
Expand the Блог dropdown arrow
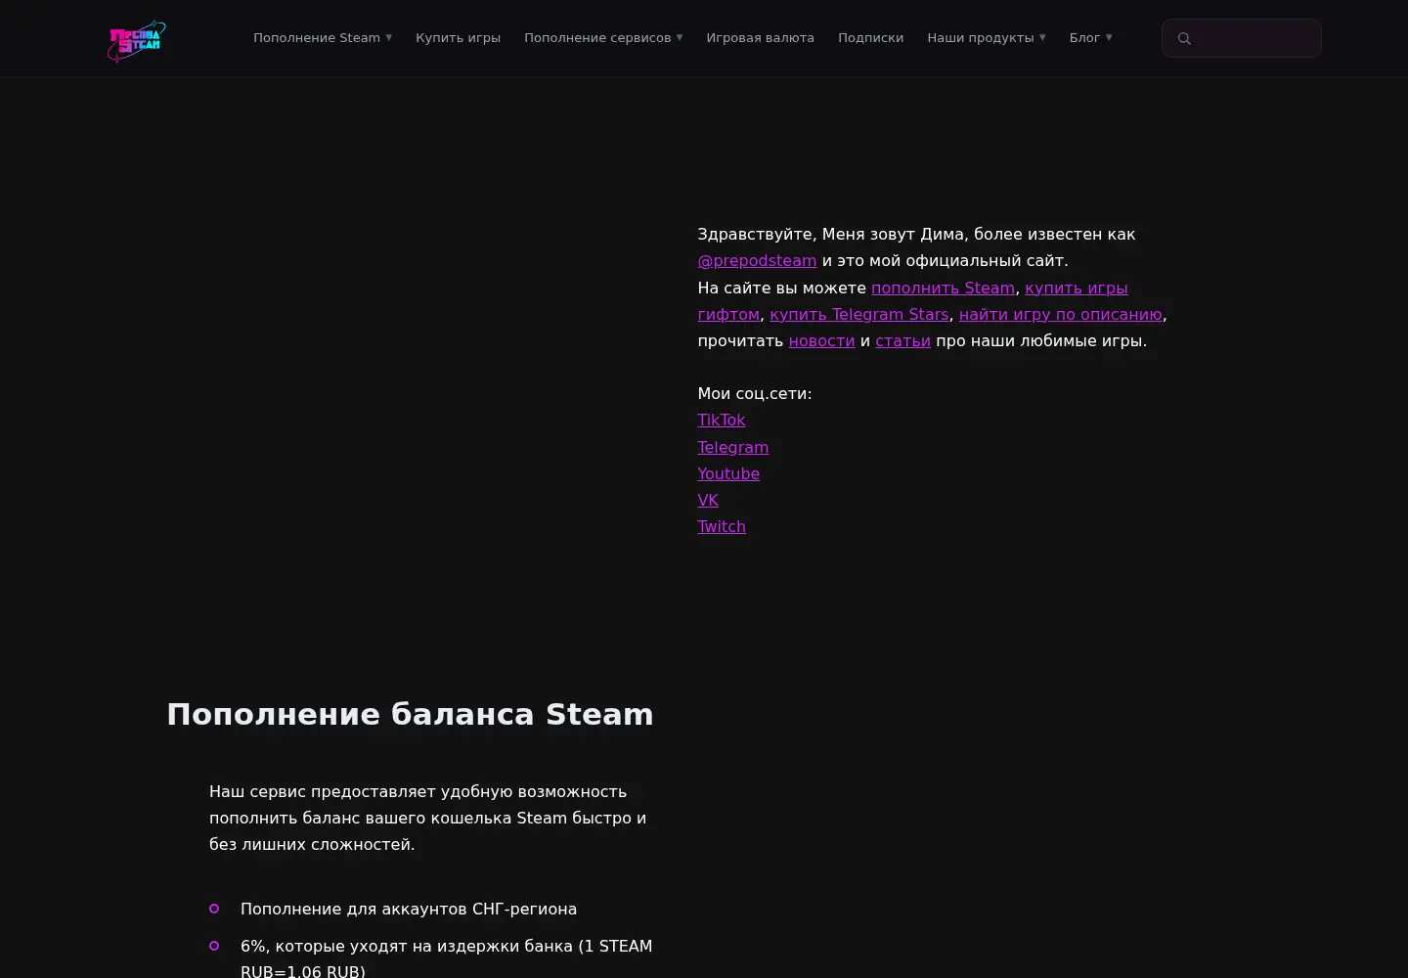pyautogui.click(x=1109, y=37)
